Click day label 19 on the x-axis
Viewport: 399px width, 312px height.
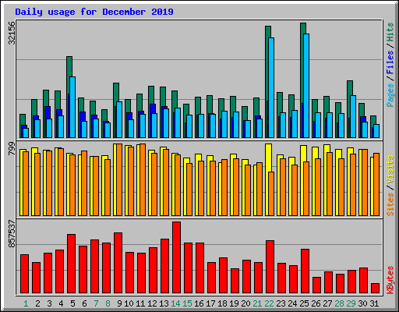pyautogui.click(x=234, y=303)
